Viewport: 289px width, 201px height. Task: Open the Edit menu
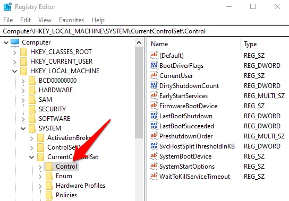(25, 20)
